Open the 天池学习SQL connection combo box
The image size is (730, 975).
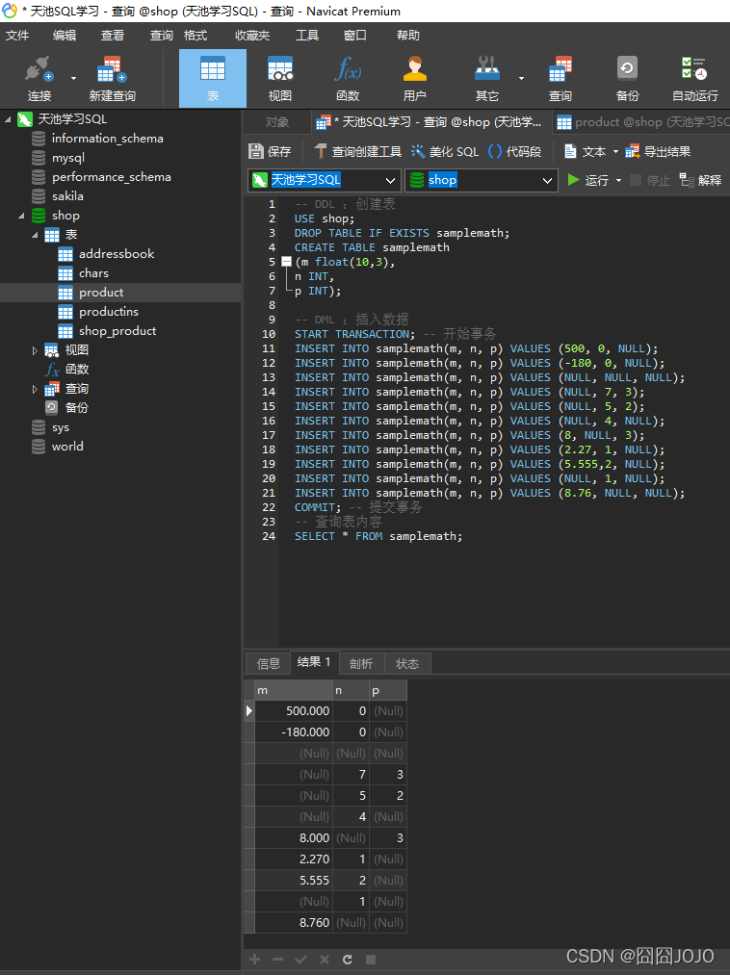(x=325, y=180)
